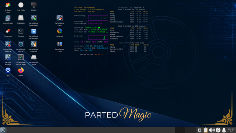Click the volume speaker icon
This screenshot has height=133, width=236.
coord(212,130)
